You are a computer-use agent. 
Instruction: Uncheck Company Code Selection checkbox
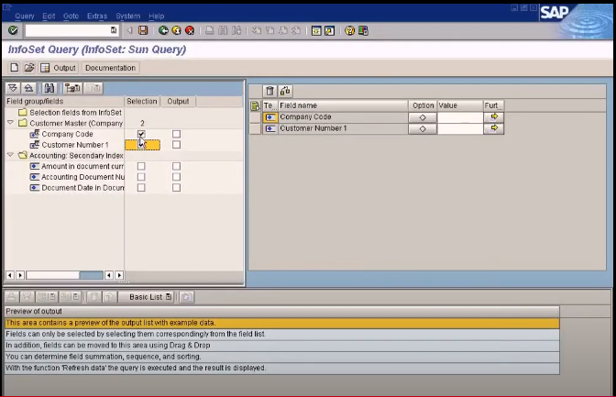tap(141, 134)
